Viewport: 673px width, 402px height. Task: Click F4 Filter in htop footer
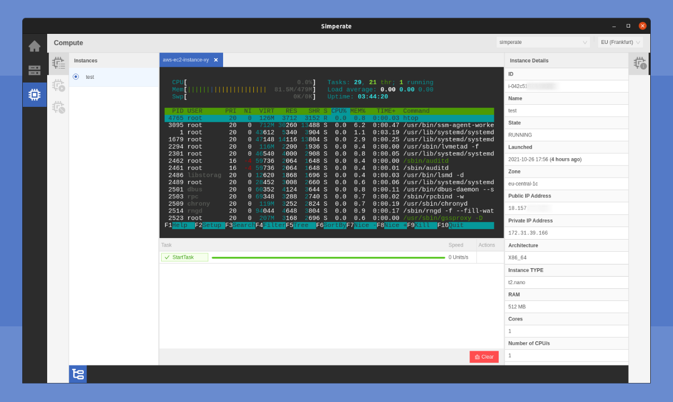coord(270,225)
